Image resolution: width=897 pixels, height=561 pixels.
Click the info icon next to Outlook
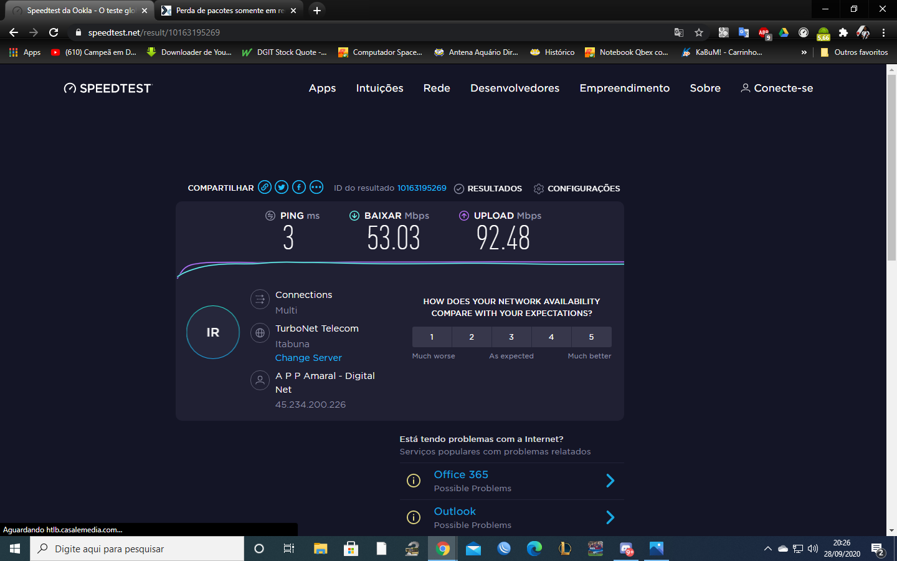coord(414,517)
